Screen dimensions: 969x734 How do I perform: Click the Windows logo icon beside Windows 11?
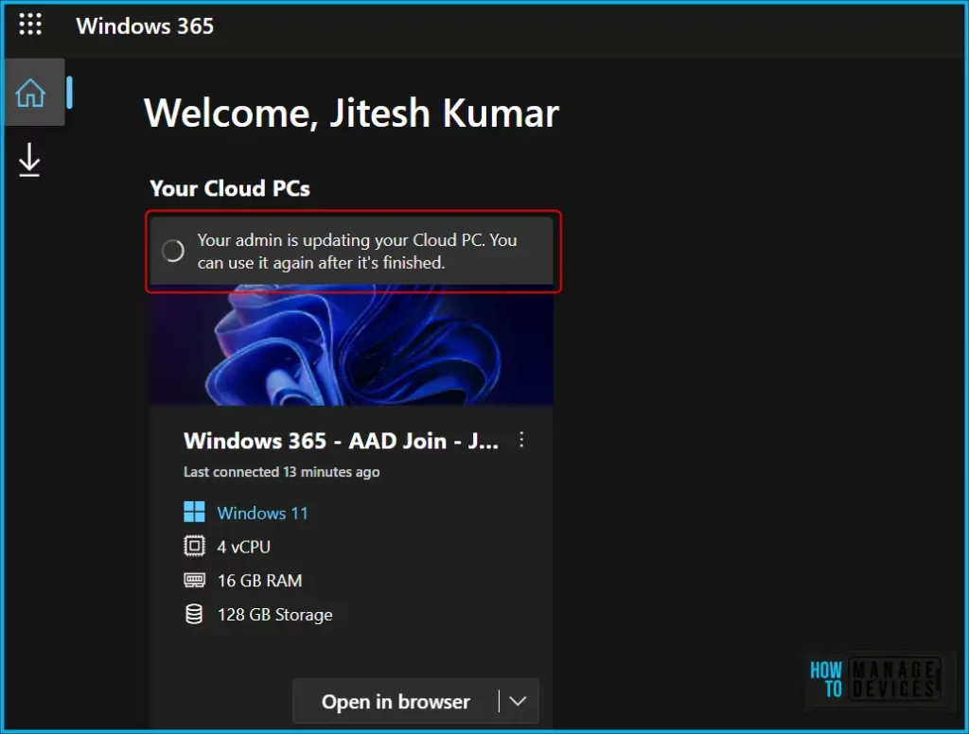tap(194, 512)
